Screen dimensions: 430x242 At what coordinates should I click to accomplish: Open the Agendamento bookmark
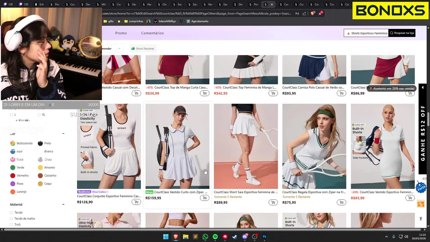[x=198, y=21]
